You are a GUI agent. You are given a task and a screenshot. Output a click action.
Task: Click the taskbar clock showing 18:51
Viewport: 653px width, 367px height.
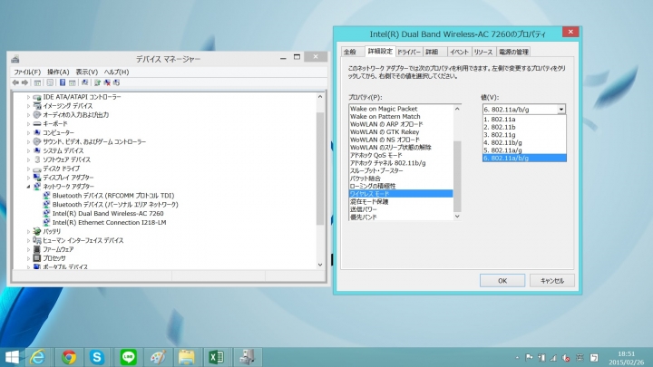(x=627, y=358)
